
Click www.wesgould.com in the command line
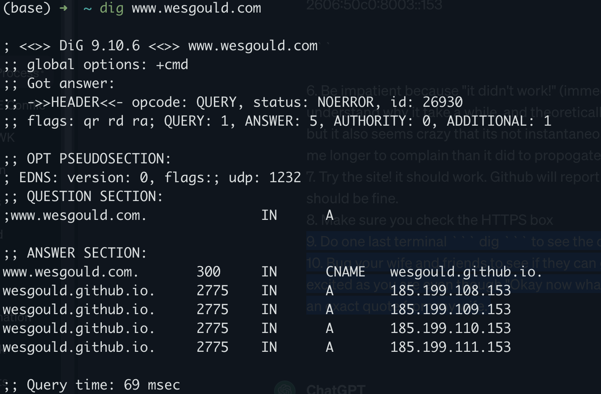click(196, 9)
